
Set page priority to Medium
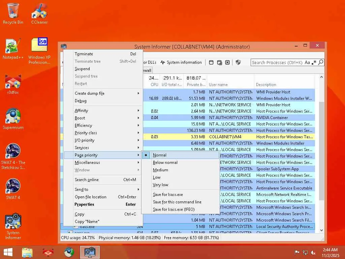181,170
